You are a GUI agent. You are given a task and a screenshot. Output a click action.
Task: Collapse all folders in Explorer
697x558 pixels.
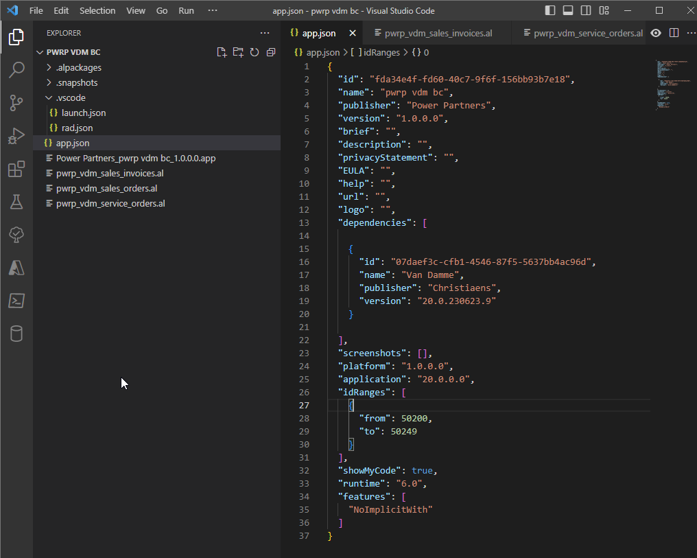pyautogui.click(x=271, y=52)
